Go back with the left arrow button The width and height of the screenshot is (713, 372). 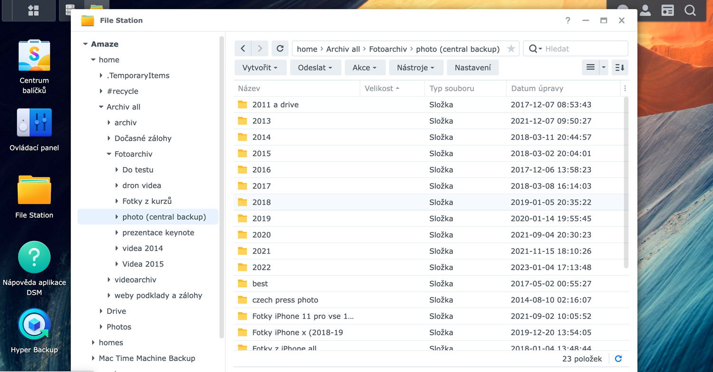click(243, 49)
